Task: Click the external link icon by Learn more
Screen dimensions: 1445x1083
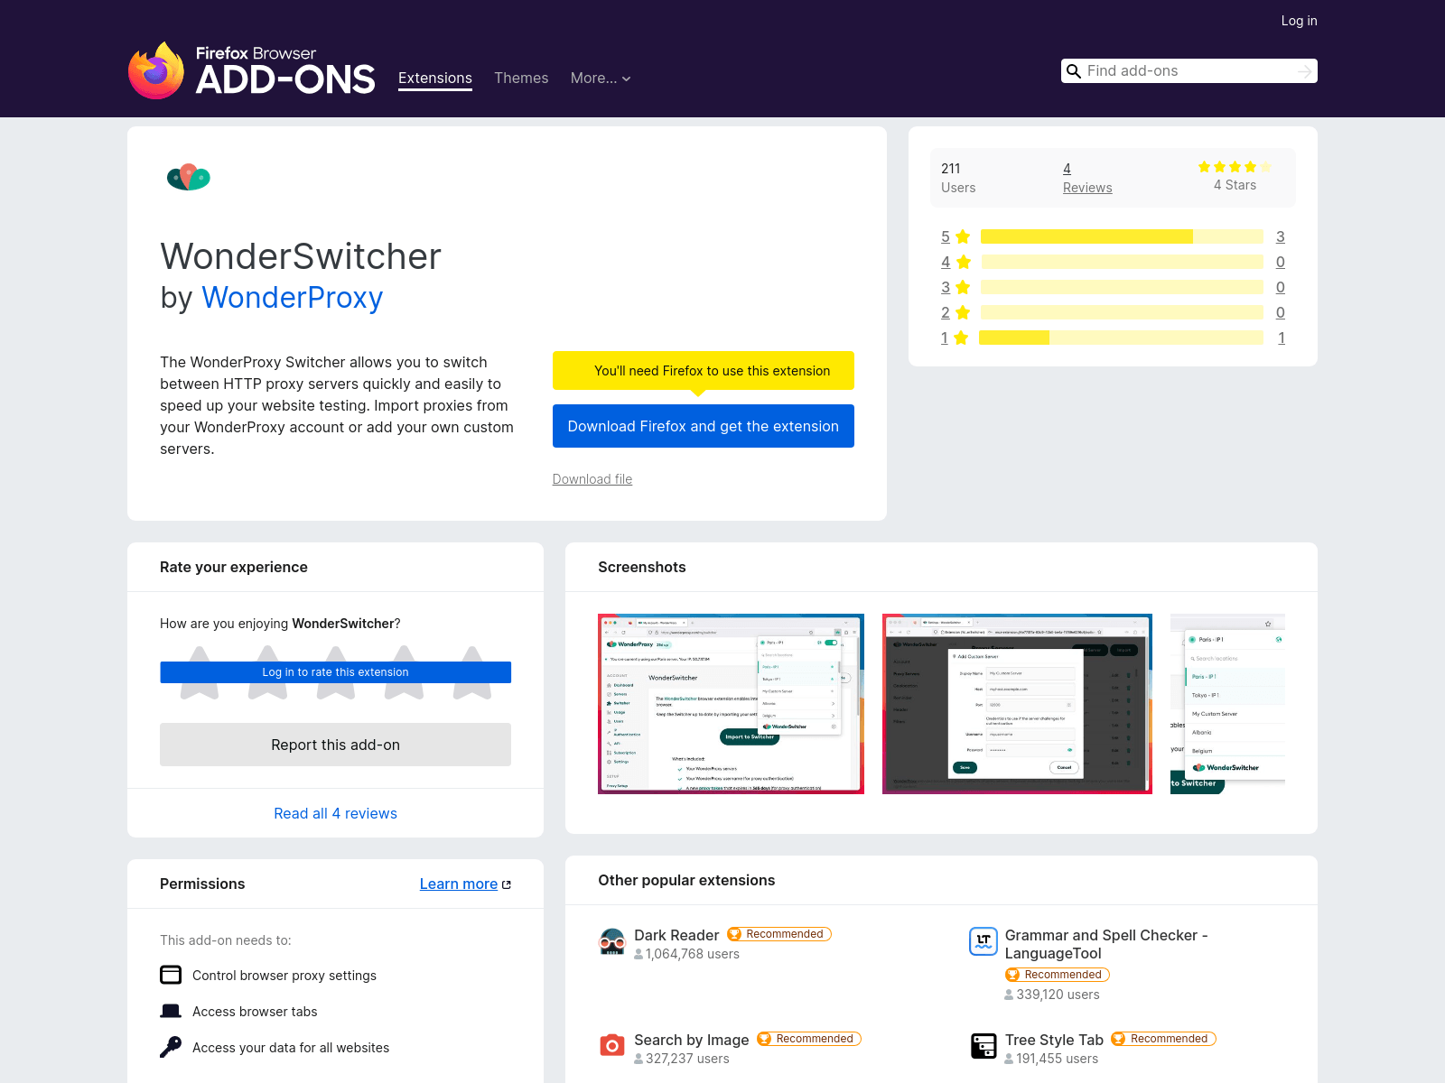Action: click(x=507, y=884)
